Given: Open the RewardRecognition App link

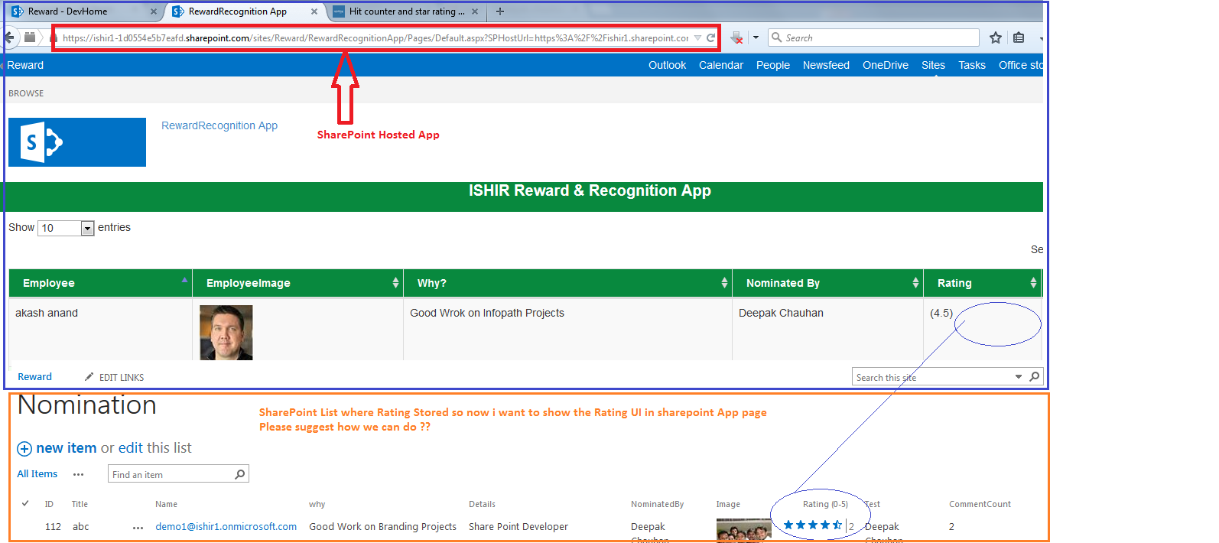Looking at the screenshot, I should click(219, 125).
